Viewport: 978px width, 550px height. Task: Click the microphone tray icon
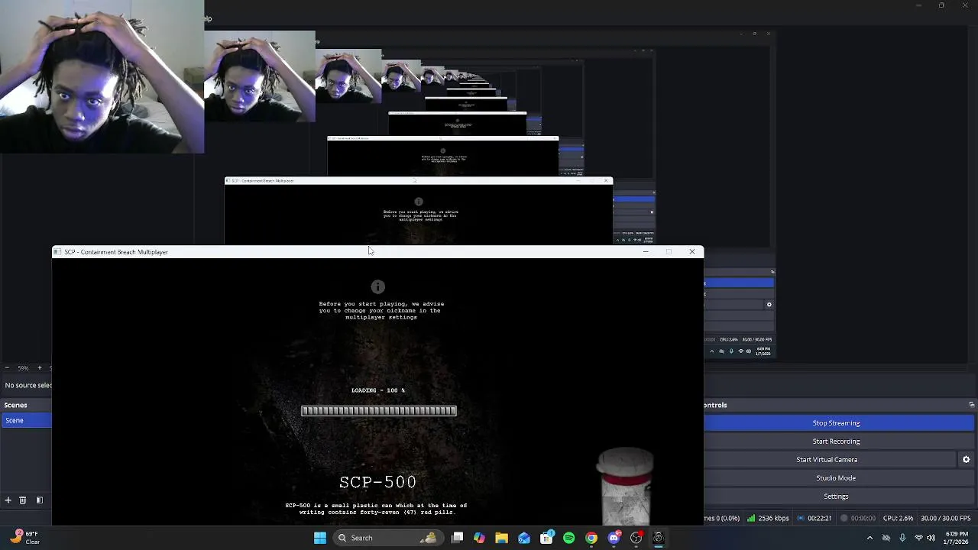[x=902, y=538]
